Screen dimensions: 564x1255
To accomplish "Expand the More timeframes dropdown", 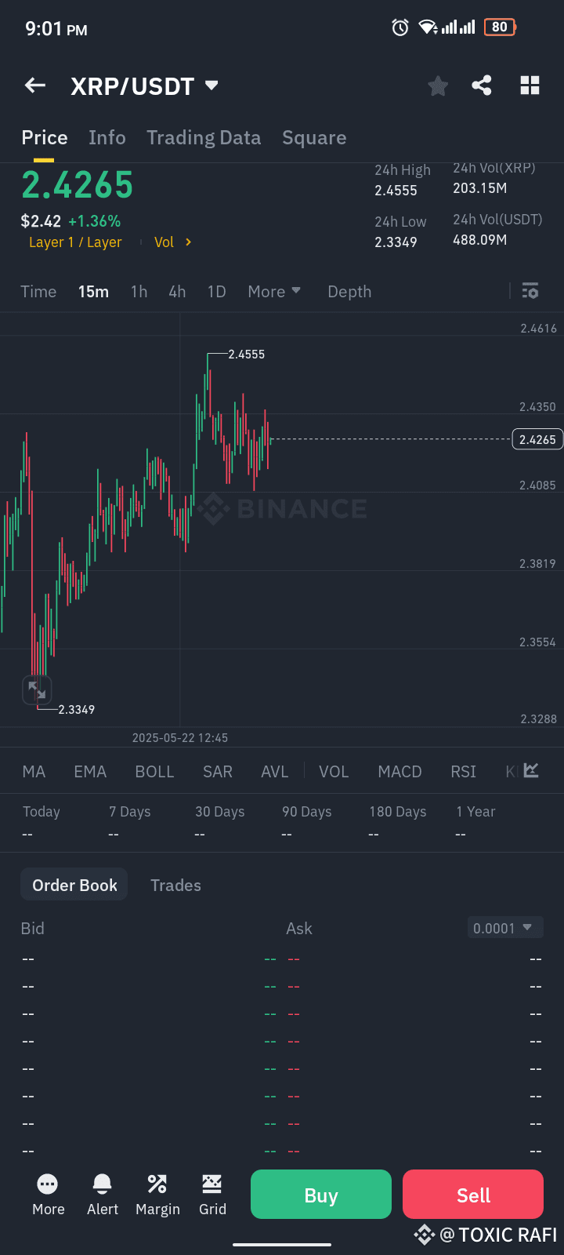I will (x=274, y=291).
